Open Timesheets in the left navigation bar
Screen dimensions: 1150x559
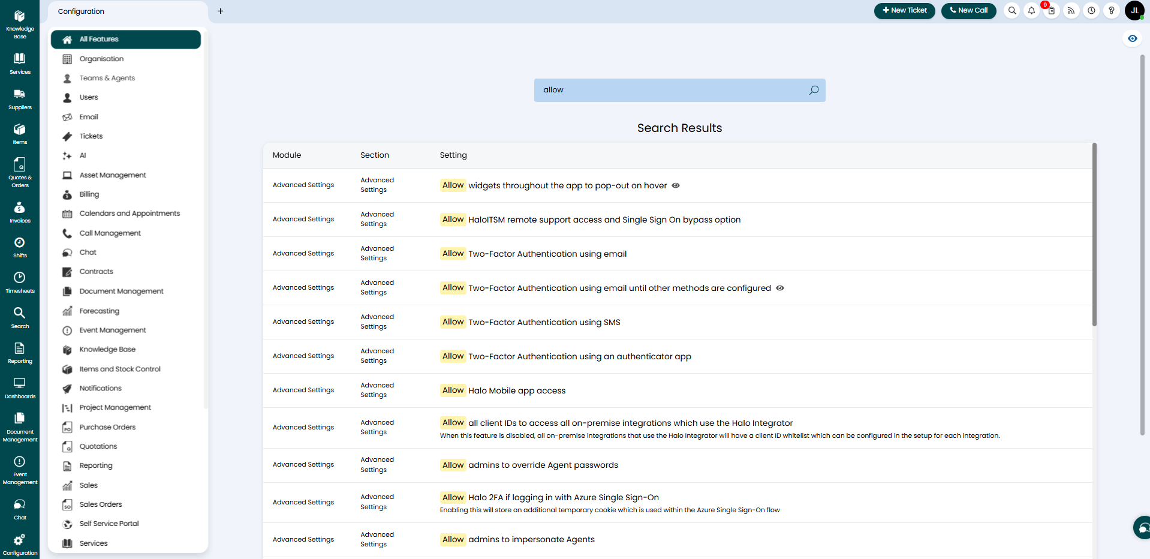[x=20, y=282]
